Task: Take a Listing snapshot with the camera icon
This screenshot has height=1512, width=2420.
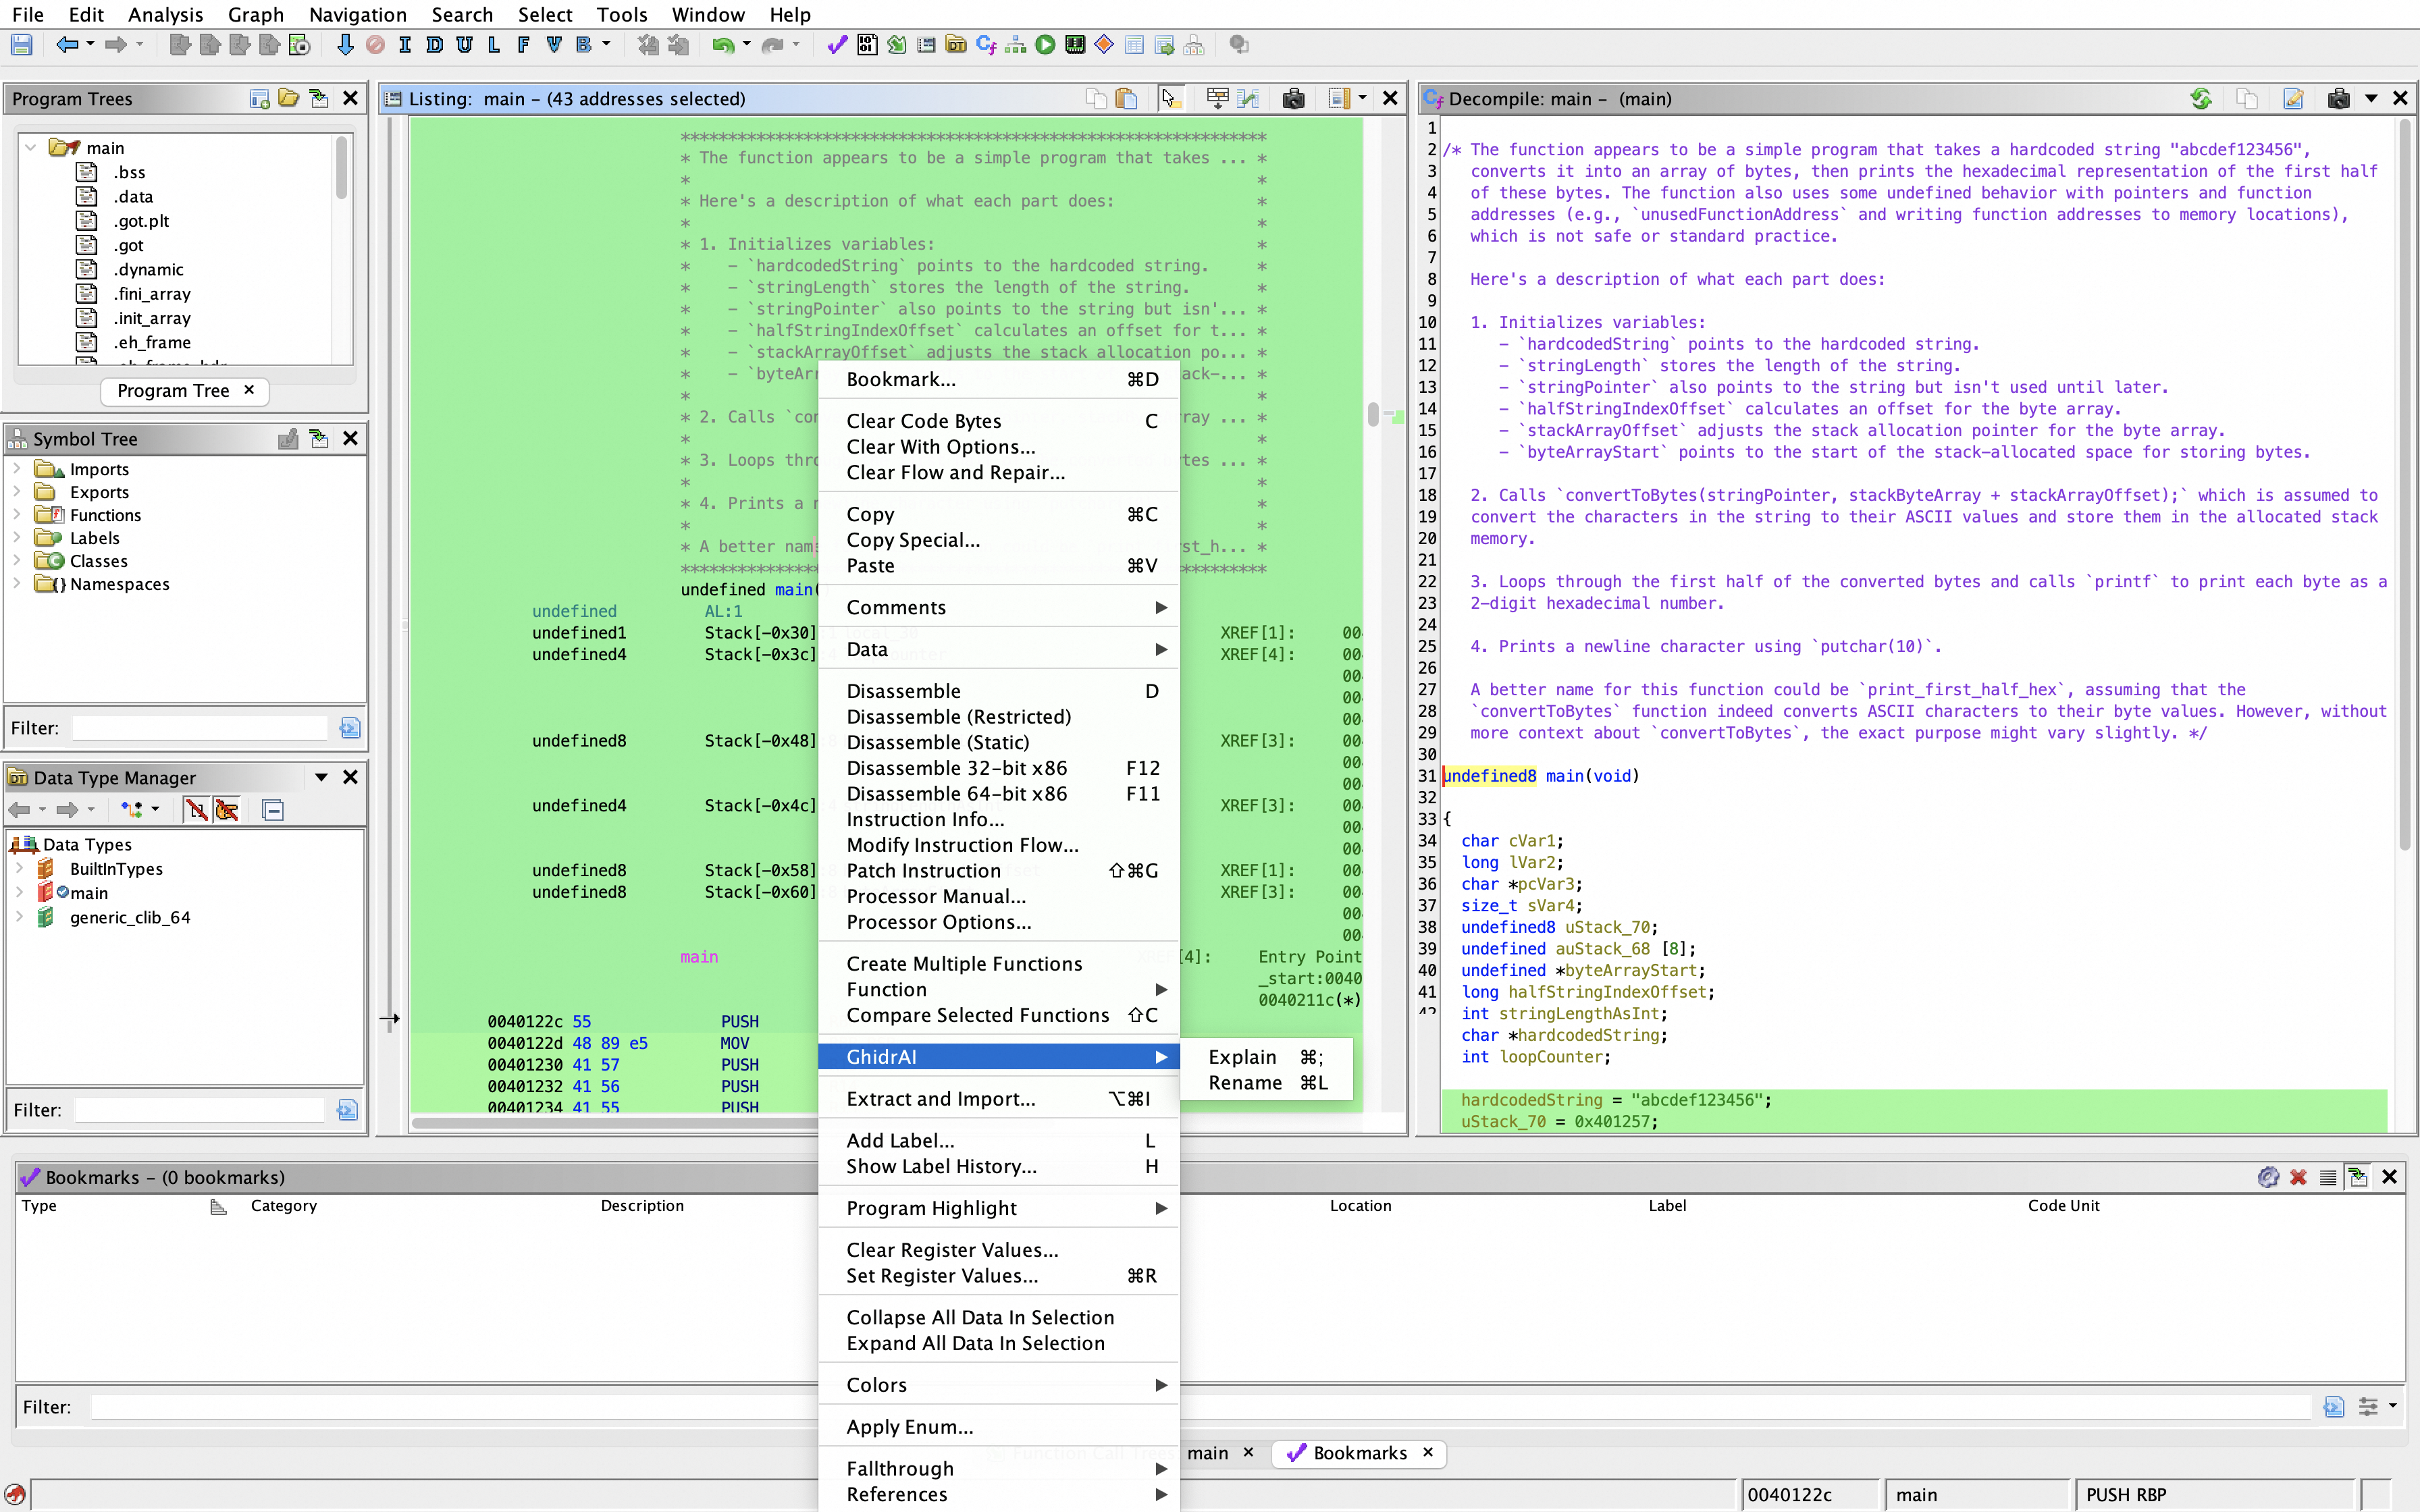Action: point(1293,99)
